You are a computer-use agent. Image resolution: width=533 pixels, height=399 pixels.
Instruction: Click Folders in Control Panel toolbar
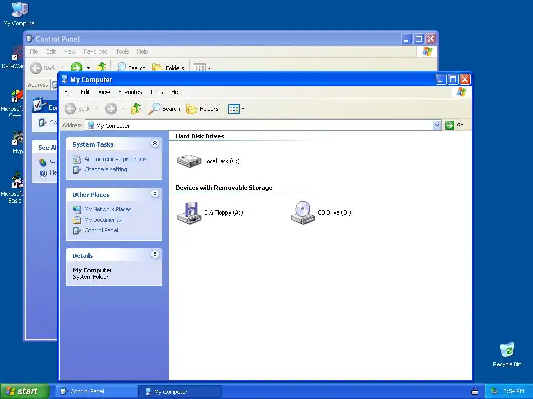click(x=168, y=67)
